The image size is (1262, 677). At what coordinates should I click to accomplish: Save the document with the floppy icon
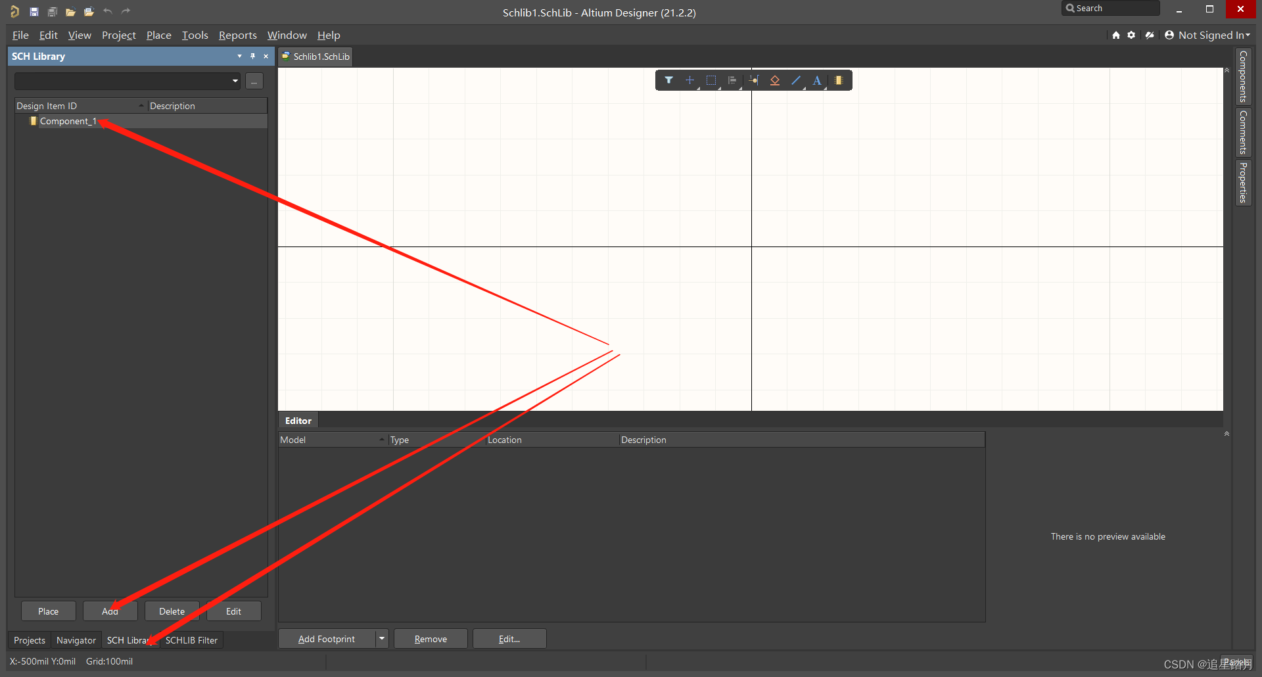coord(34,11)
